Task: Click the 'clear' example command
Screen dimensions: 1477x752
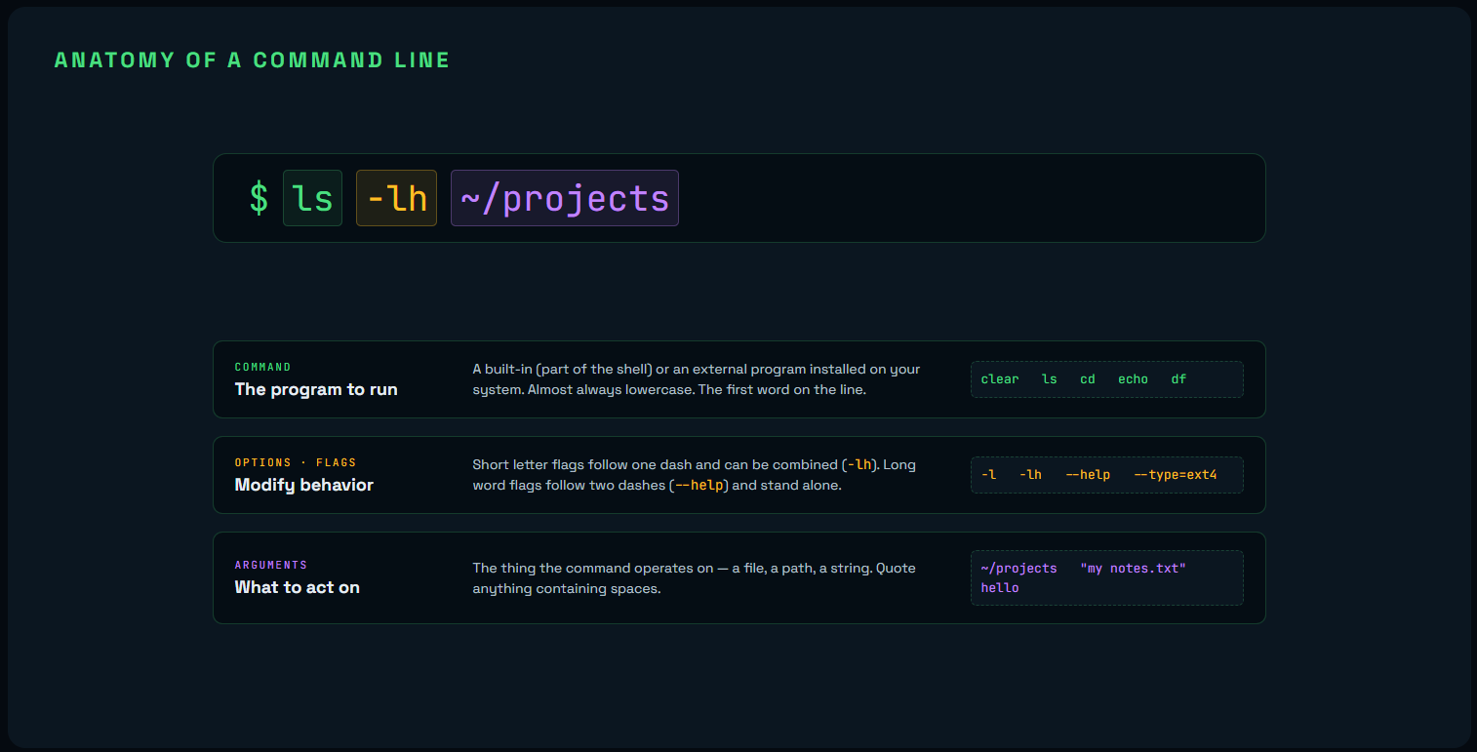Action: coord(1000,379)
